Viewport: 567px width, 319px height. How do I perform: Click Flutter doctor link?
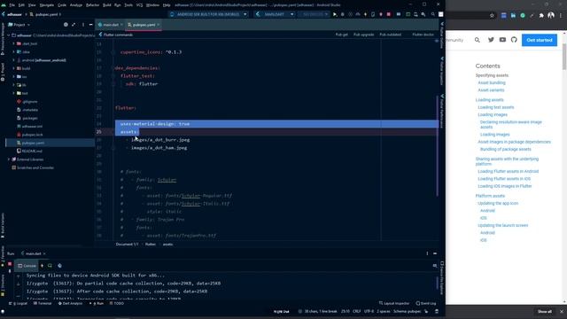423,35
